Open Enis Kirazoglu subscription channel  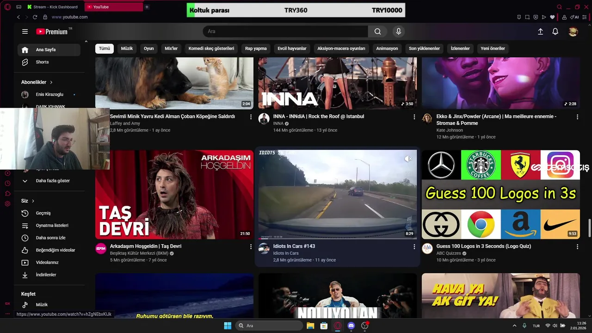(49, 94)
